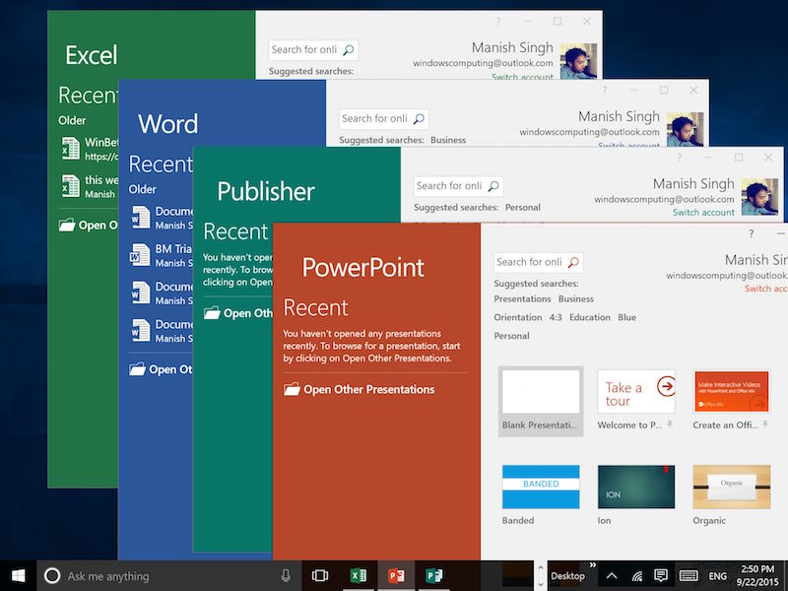The height and width of the screenshot is (591, 788).
Task: Open PowerPoint help via the question mark icon
Action: click(x=751, y=234)
